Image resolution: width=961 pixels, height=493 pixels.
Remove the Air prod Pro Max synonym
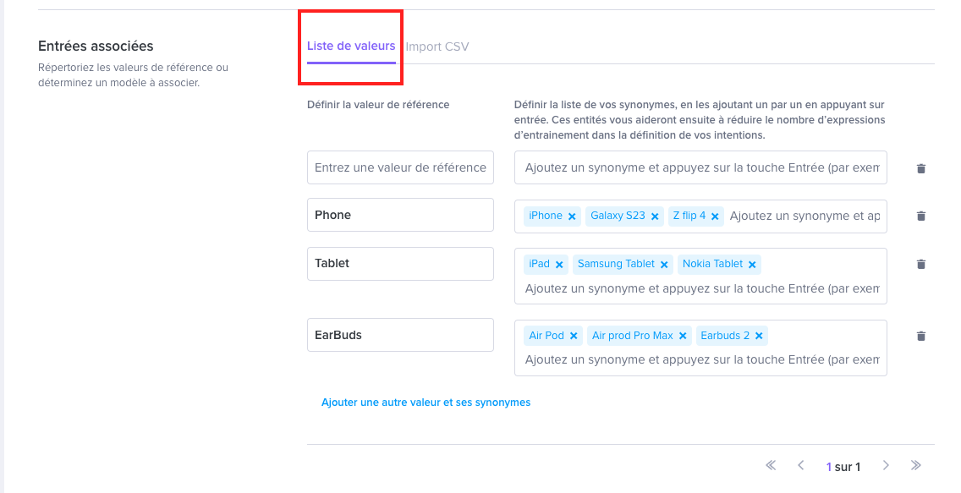(683, 336)
